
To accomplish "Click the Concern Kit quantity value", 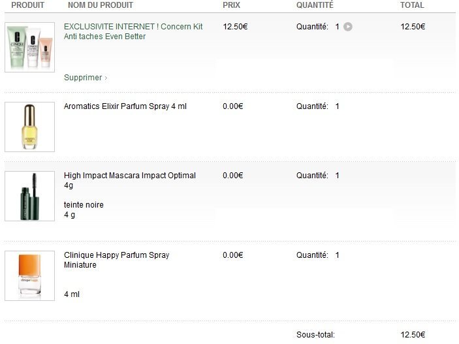I will (x=337, y=27).
